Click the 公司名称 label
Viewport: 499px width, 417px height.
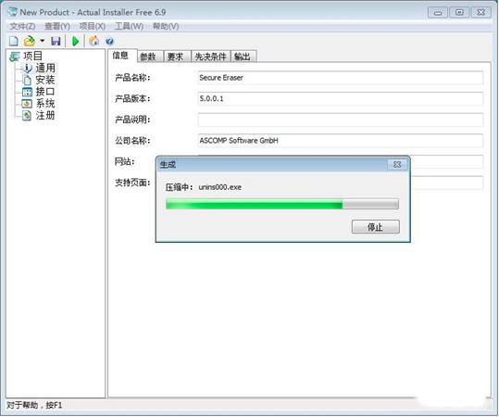[132, 141]
